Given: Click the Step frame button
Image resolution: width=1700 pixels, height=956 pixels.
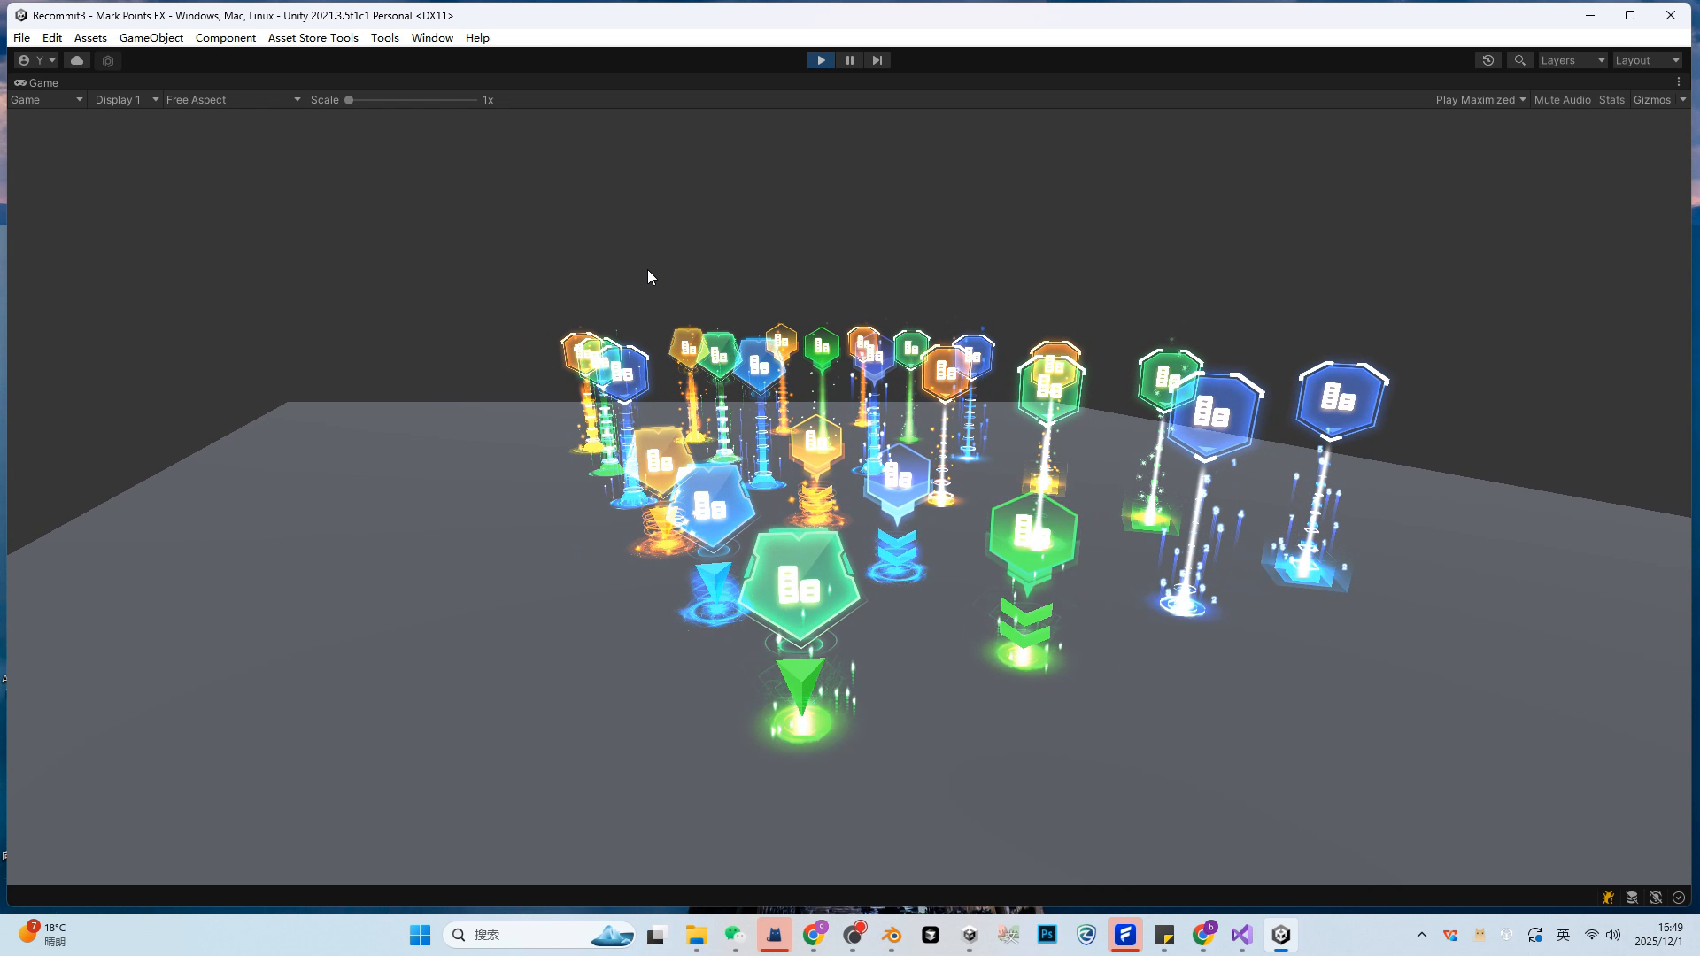Looking at the screenshot, I should [877, 60].
